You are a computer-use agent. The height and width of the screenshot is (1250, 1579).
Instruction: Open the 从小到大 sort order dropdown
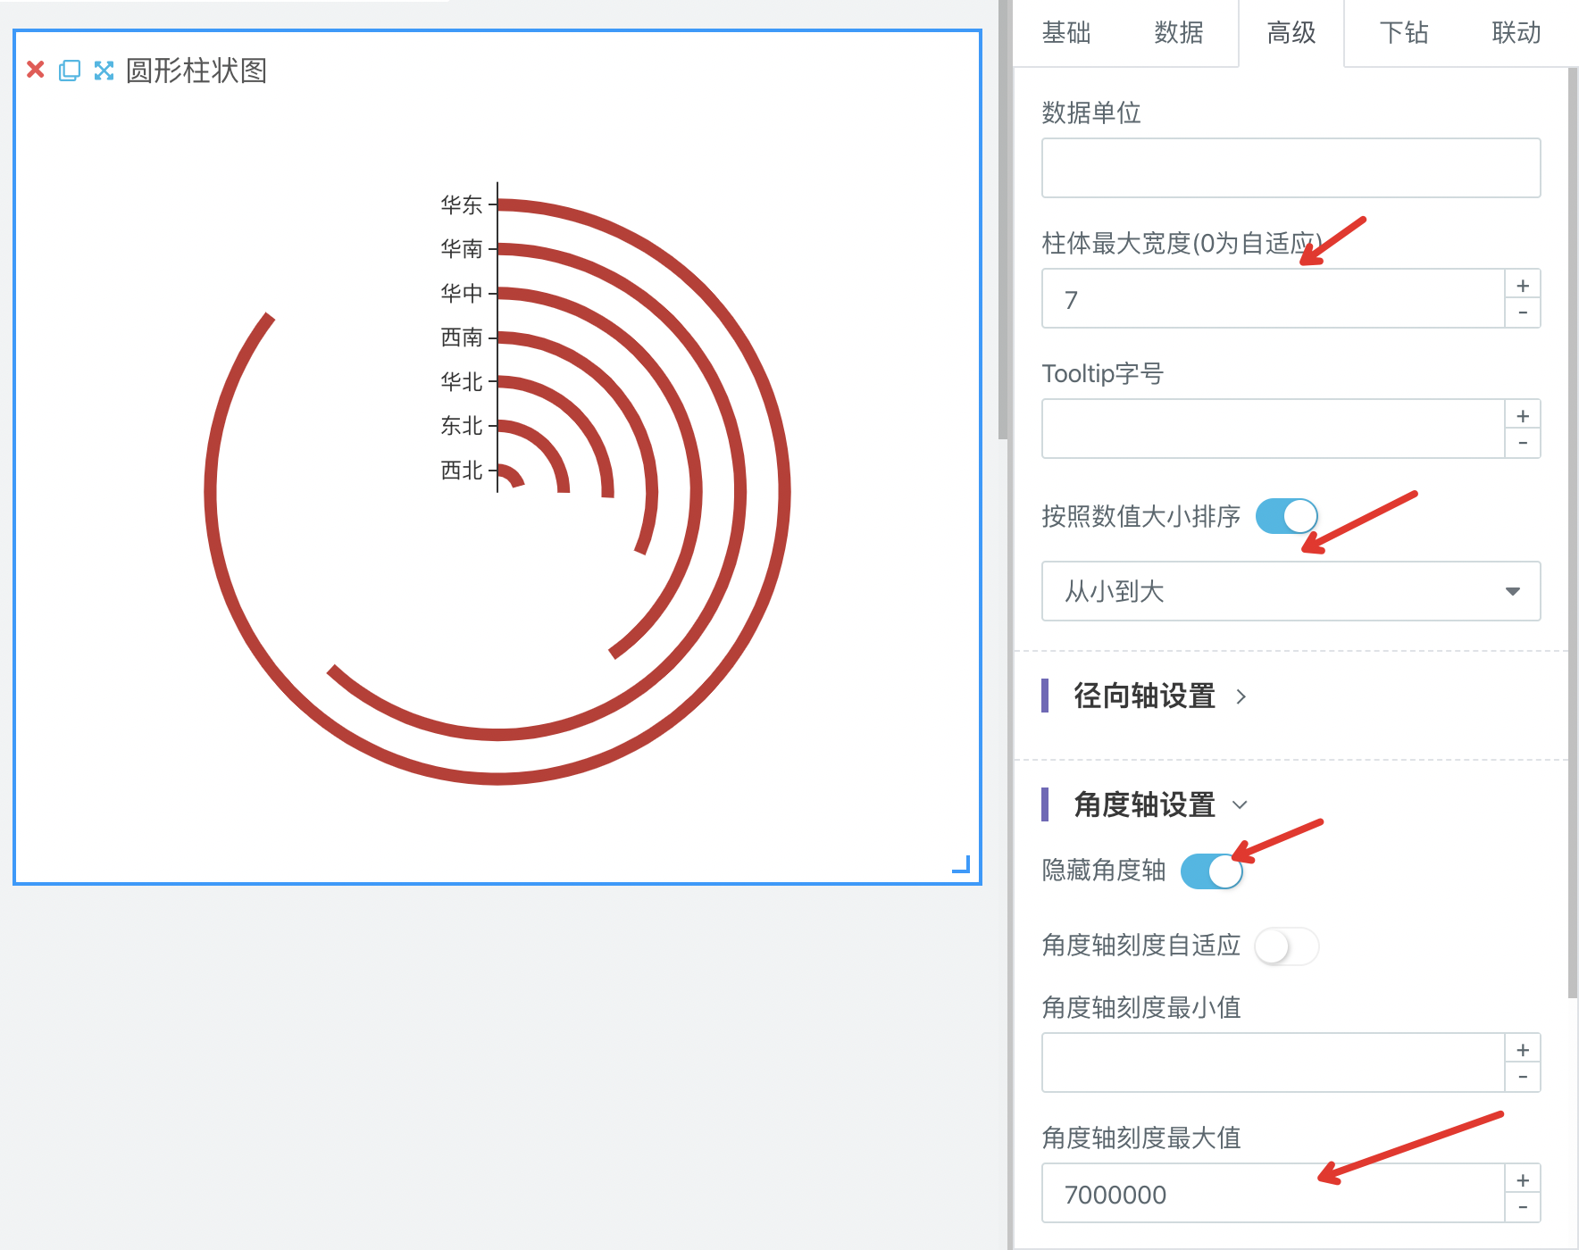click(x=1291, y=591)
